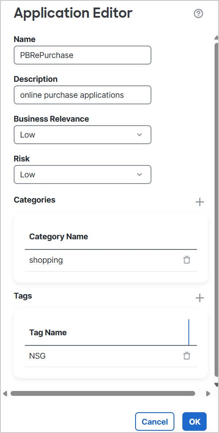This screenshot has width=219, height=433.
Task: Click the Categories section label
Action: [34, 200]
